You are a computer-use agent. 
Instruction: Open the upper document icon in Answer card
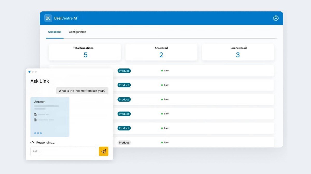(x=35, y=115)
